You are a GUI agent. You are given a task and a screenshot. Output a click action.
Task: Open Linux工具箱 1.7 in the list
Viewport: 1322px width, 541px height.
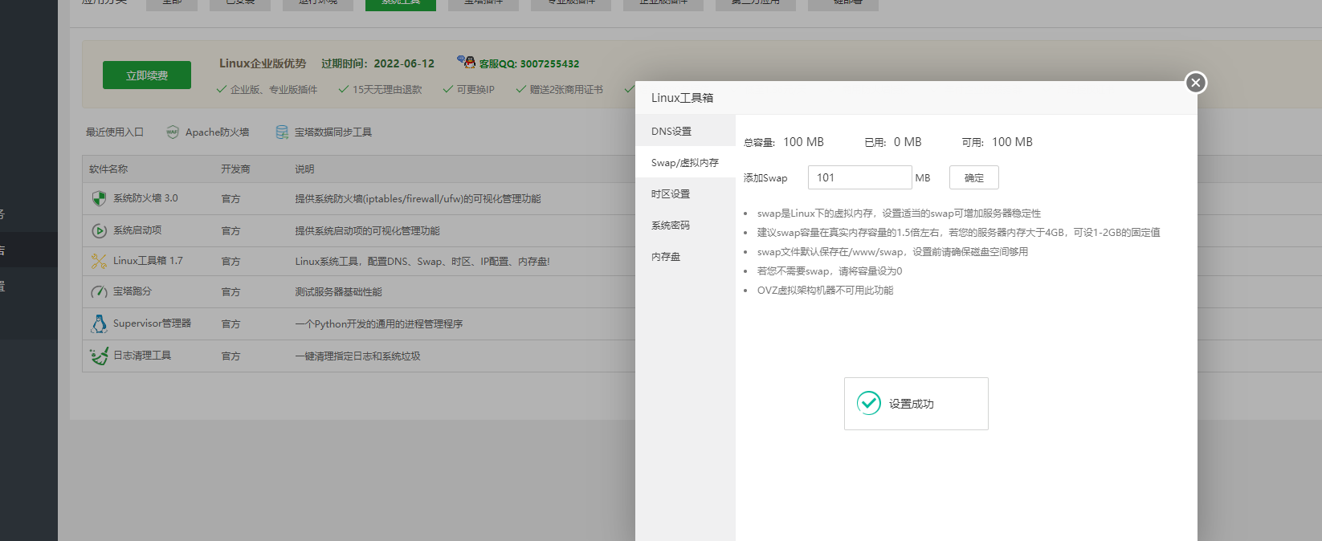pos(148,260)
